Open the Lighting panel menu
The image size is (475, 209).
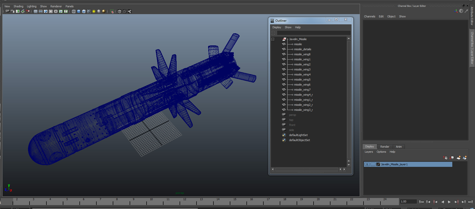(x=32, y=6)
